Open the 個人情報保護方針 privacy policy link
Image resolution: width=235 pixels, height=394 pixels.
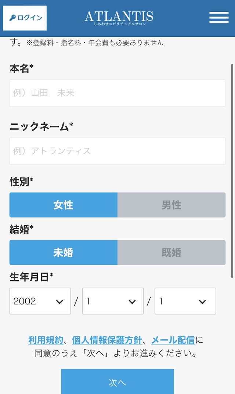coord(107,340)
